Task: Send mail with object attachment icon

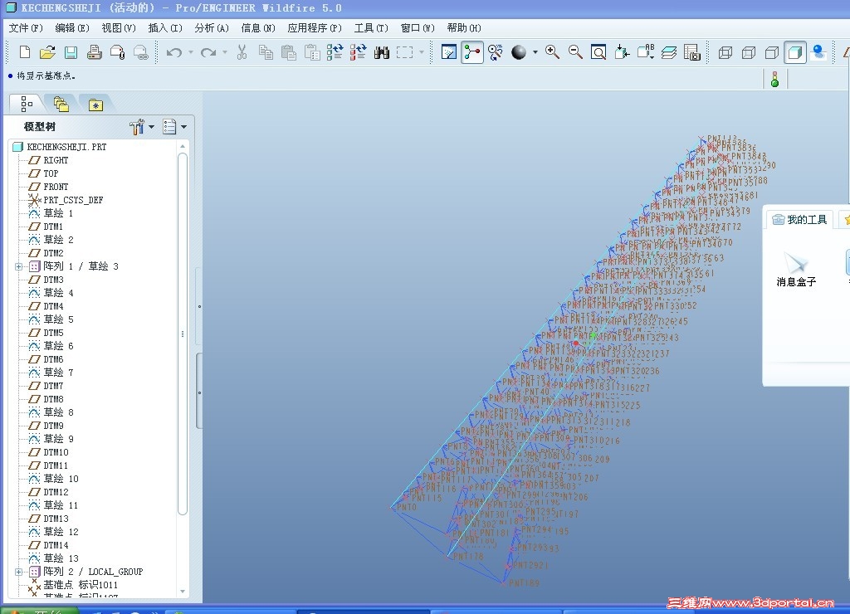Action: 118,52
